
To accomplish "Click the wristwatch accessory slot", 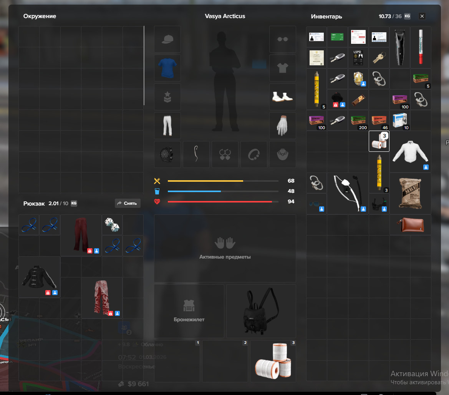I will tap(167, 154).
